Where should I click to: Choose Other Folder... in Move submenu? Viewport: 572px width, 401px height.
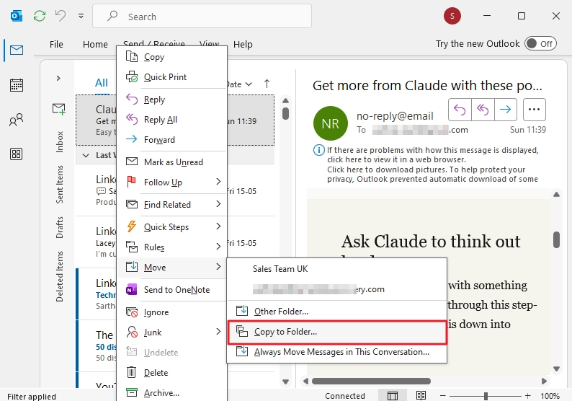pyautogui.click(x=336, y=311)
